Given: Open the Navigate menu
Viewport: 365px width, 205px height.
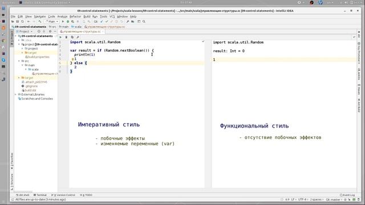Looking at the screenshot, I should (39, 17).
